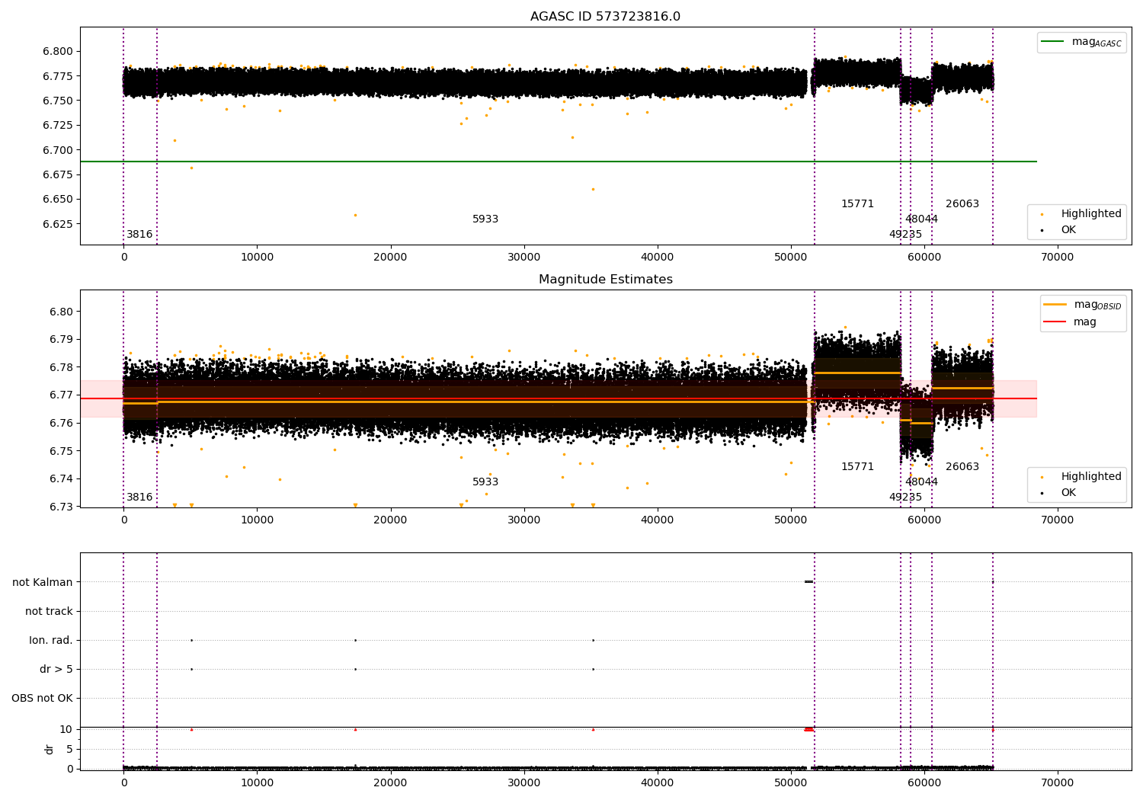
Task: Click the 'not Kalman' row label
Action: [43, 583]
